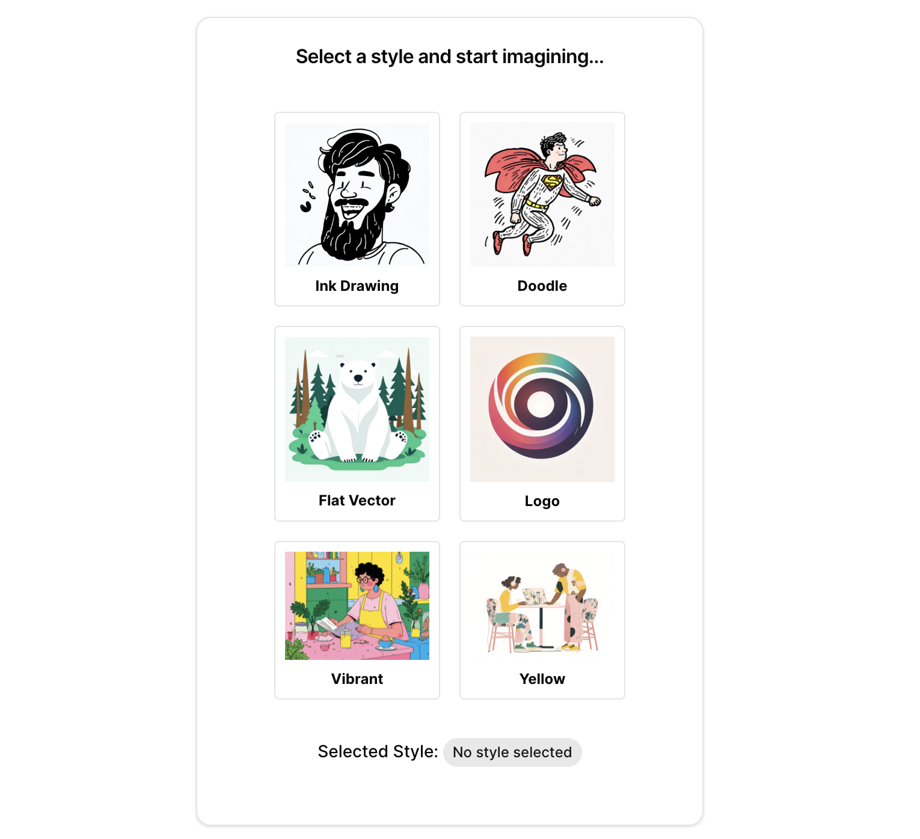
Task: Pick the Flat Vector polar bear image
Action: (x=357, y=409)
